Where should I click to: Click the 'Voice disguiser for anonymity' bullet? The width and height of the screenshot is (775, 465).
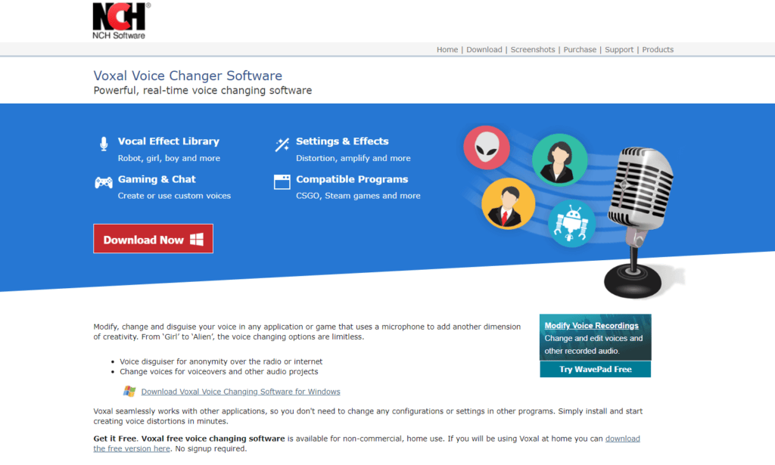pyautogui.click(x=221, y=361)
